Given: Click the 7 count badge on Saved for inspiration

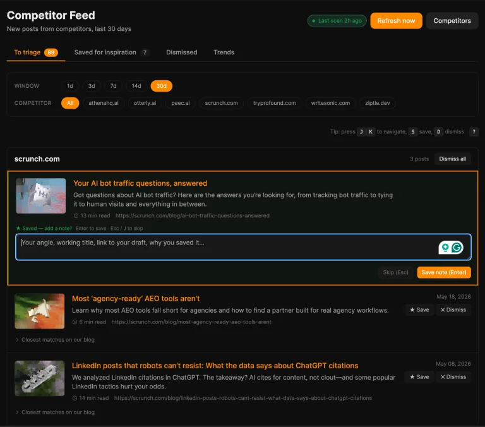Looking at the screenshot, I should point(145,52).
